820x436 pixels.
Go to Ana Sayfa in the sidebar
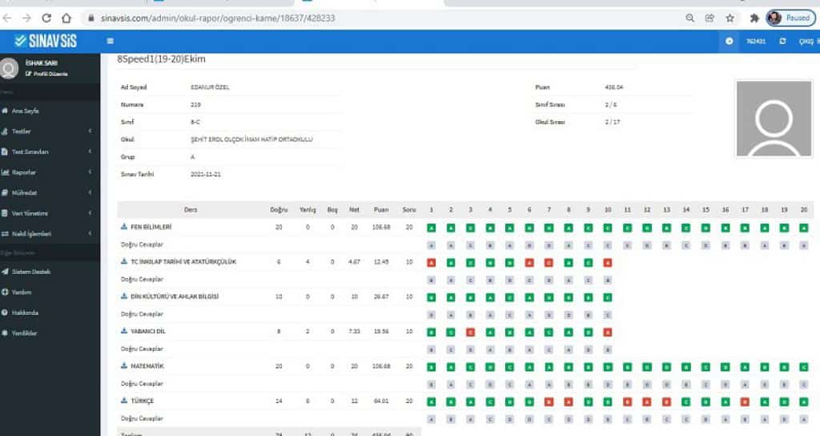click(x=25, y=111)
